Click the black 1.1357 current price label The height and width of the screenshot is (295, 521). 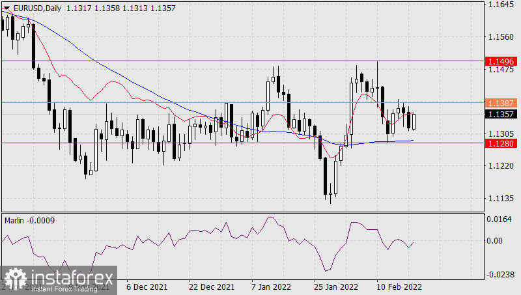click(501, 113)
